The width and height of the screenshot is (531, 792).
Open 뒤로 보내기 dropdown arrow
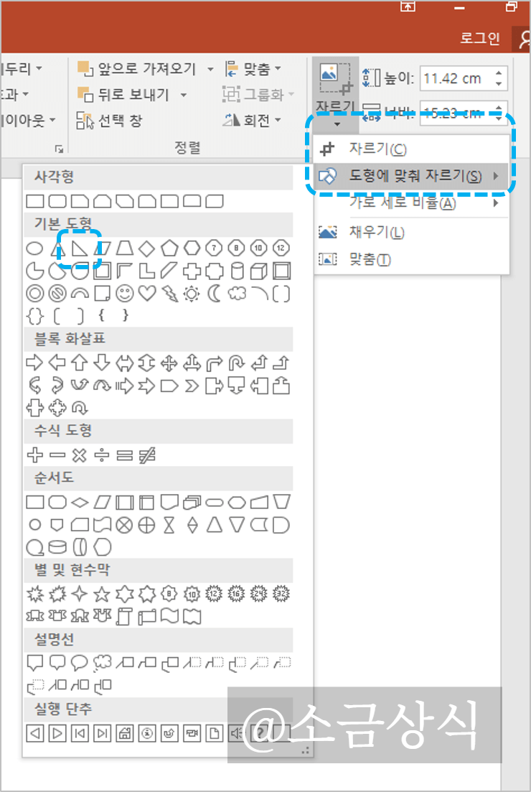coord(184,95)
